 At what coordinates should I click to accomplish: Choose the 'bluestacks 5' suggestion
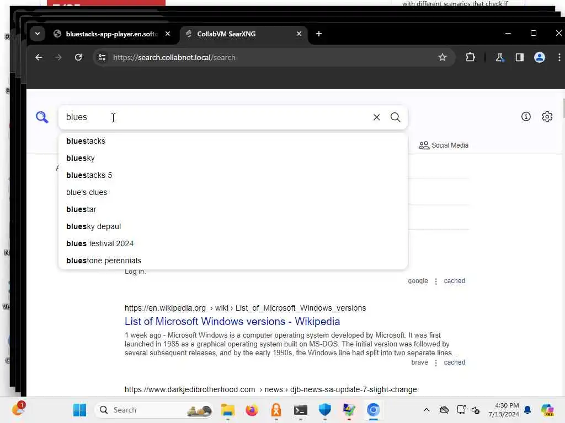tap(233, 176)
